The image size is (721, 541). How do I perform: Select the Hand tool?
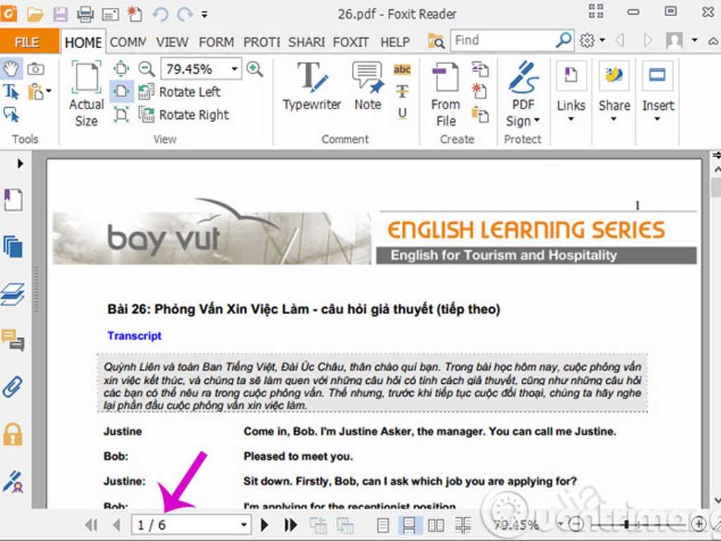coord(12,68)
